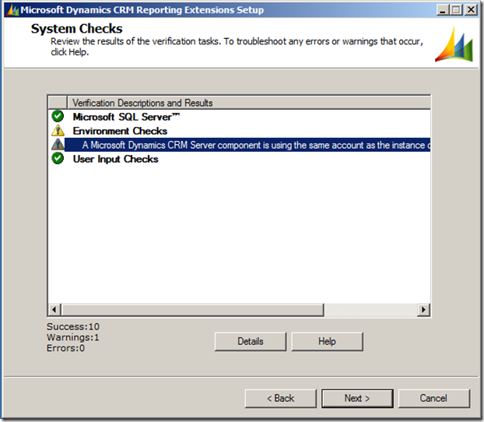Click the horizontal scrollbar thumb

pos(193,310)
